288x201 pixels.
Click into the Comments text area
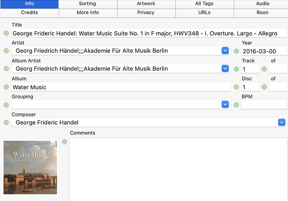coord(178,169)
